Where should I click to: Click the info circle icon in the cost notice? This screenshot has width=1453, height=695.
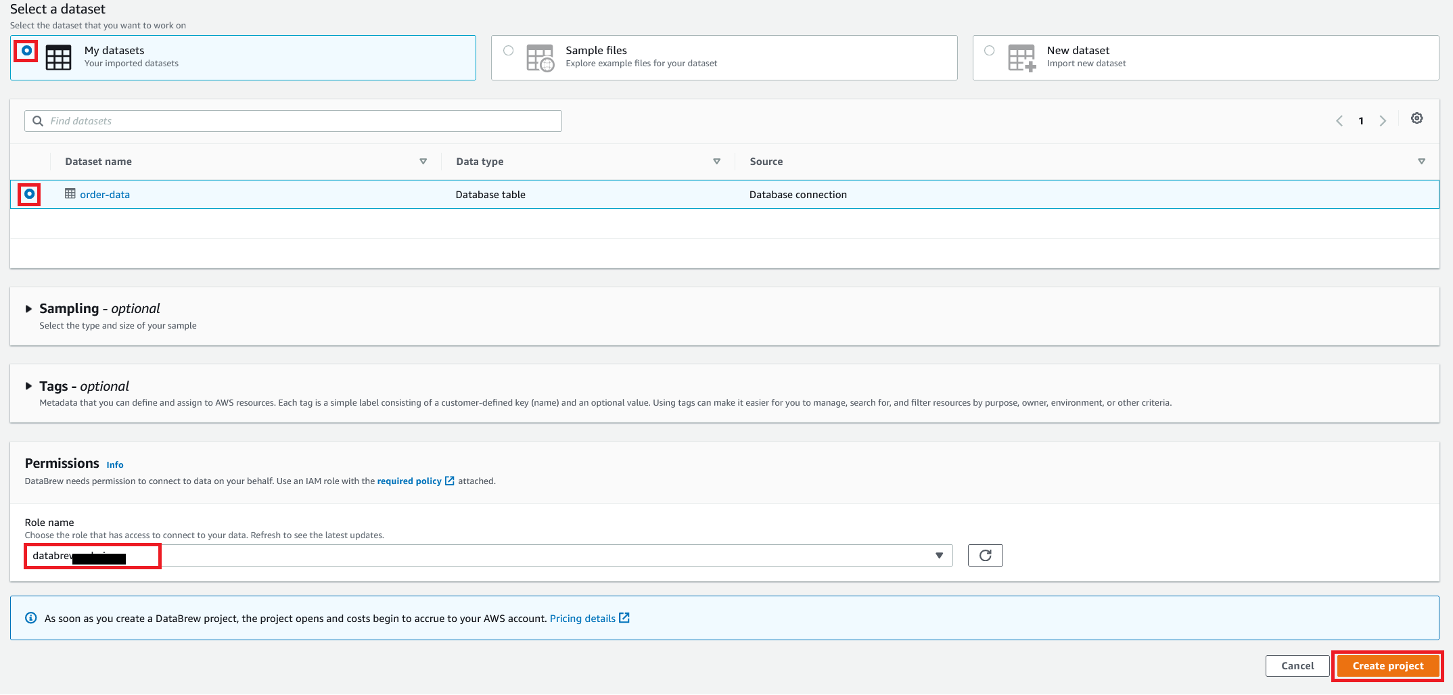(x=31, y=618)
